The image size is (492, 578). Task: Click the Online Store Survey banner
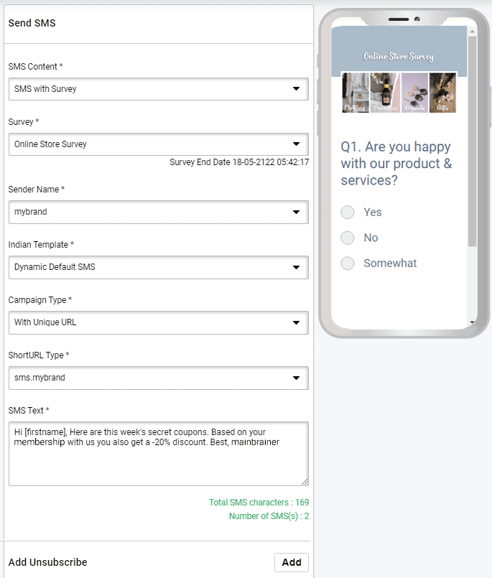tap(399, 52)
